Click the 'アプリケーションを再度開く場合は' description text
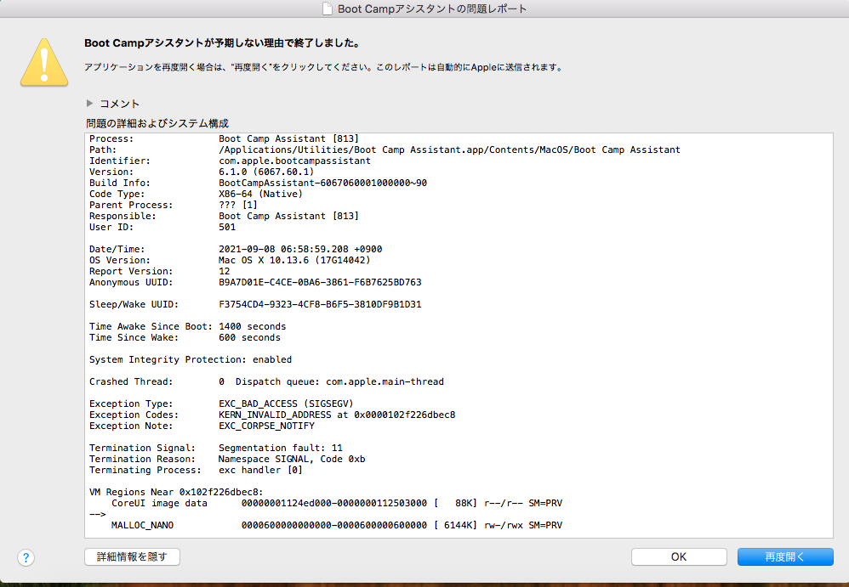This screenshot has height=587, width=849. click(x=324, y=68)
